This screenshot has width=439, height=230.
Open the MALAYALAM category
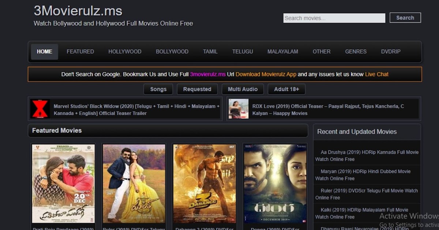coord(282,51)
